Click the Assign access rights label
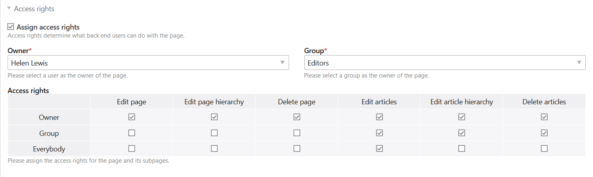Screen dimensions: 593x177 click(48, 27)
